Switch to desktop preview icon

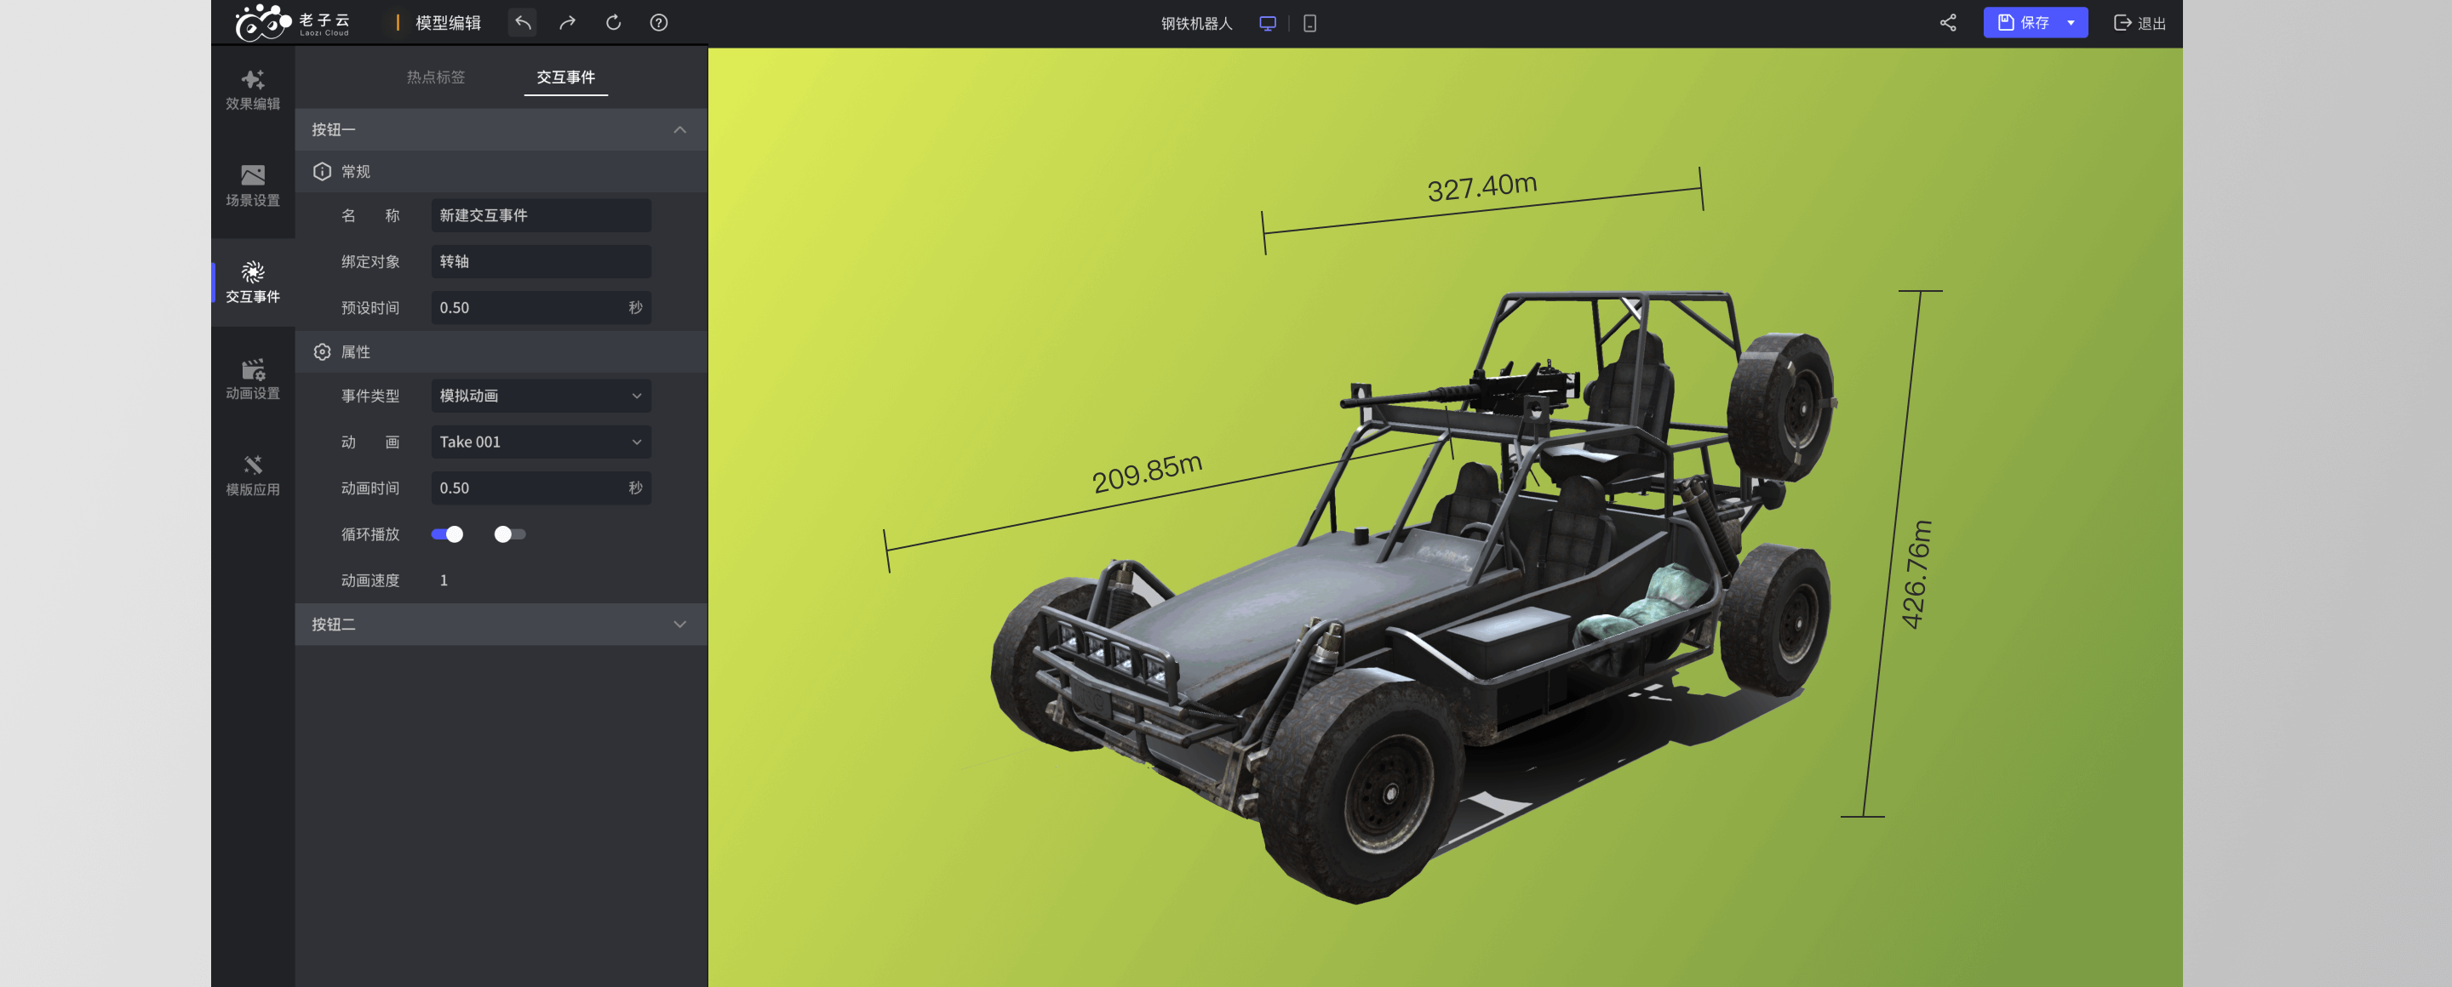[x=1267, y=24]
